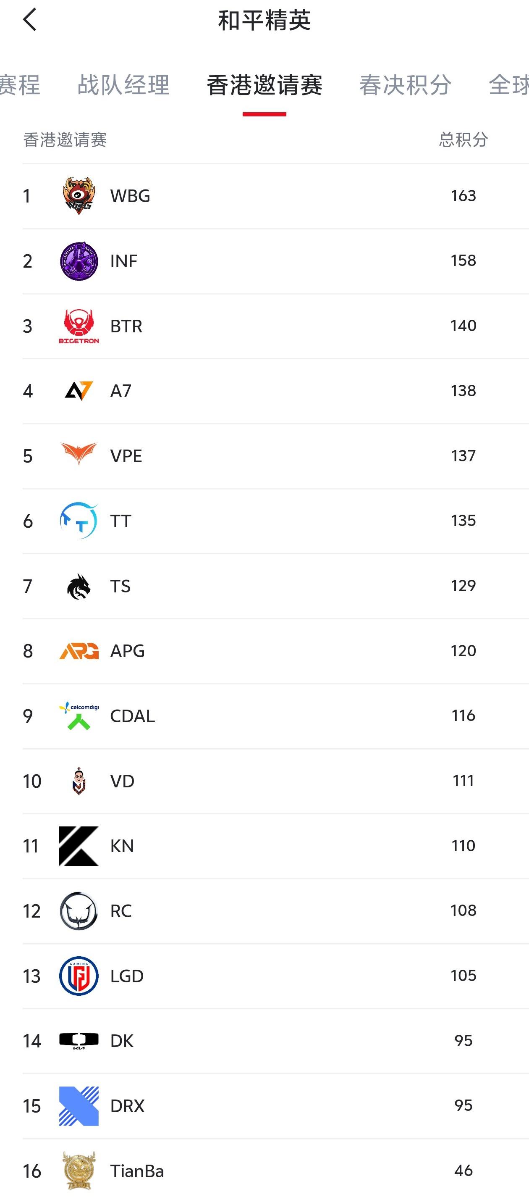Open the TianBa team row name
The image size is (529, 1197).
point(137,1171)
